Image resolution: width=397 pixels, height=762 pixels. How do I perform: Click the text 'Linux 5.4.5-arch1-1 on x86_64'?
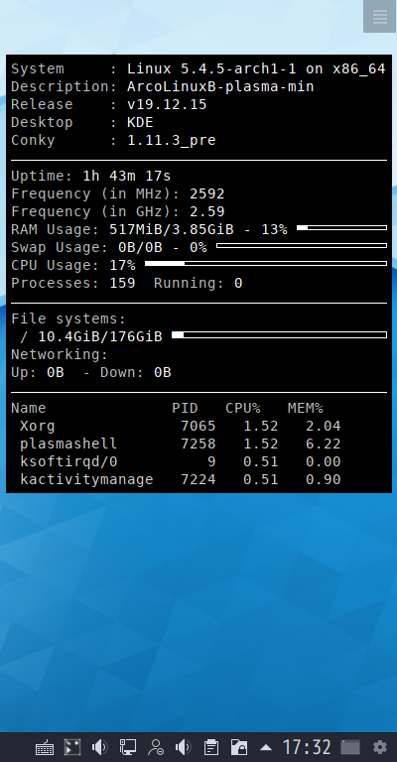(256, 69)
